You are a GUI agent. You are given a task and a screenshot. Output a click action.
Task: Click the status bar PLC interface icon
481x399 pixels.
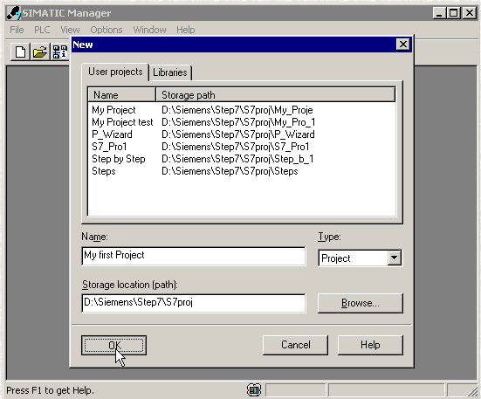click(x=254, y=390)
